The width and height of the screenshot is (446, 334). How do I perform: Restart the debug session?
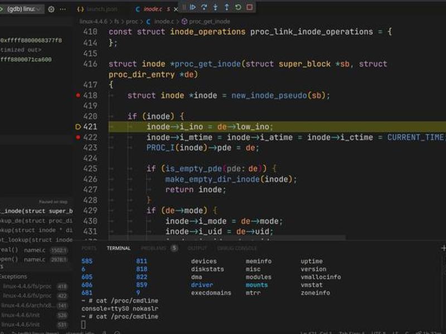(238, 7)
